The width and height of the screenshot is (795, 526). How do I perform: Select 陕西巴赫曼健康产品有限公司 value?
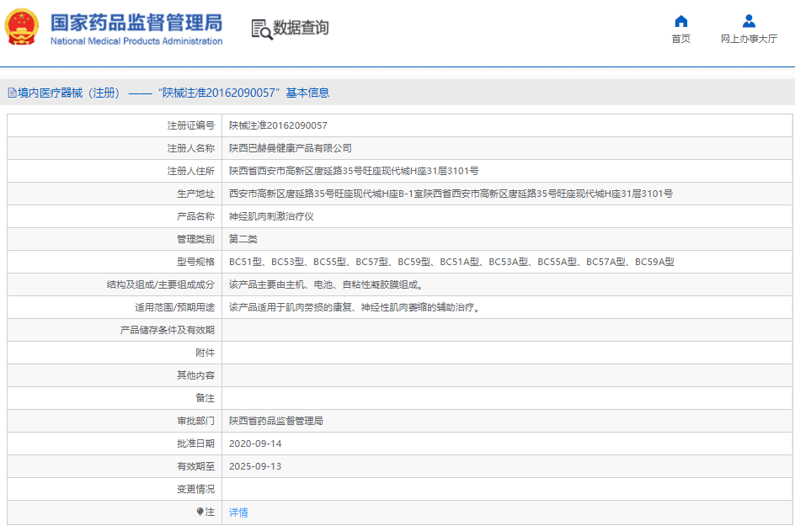click(x=290, y=148)
